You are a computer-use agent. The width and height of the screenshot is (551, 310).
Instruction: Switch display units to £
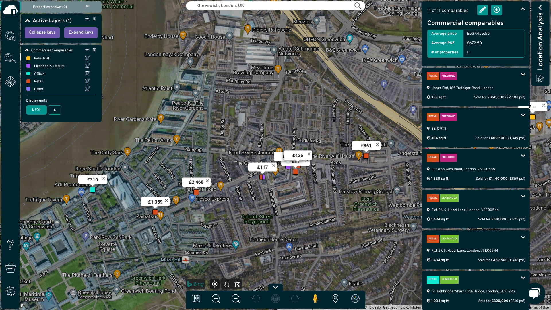(55, 110)
